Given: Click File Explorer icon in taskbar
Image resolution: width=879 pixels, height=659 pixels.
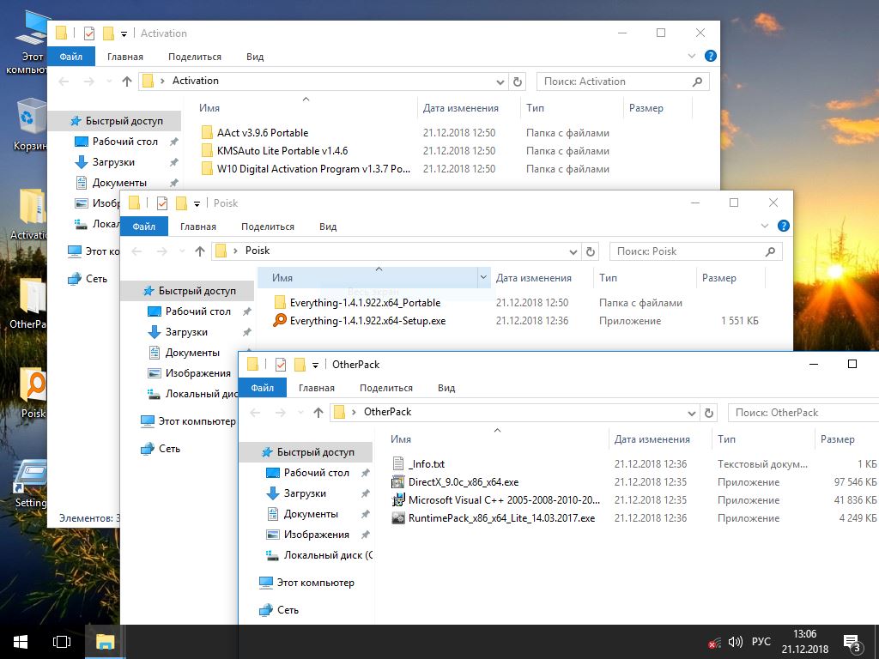Looking at the screenshot, I should (x=105, y=642).
